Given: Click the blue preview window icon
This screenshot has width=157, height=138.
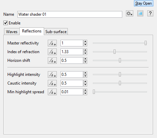Looking at the screenshot, I should pyautogui.click(x=140, y=13).
